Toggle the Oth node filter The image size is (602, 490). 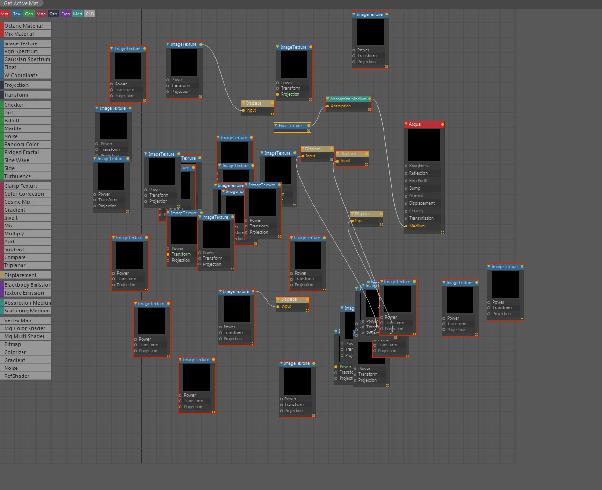coord(53,14)
